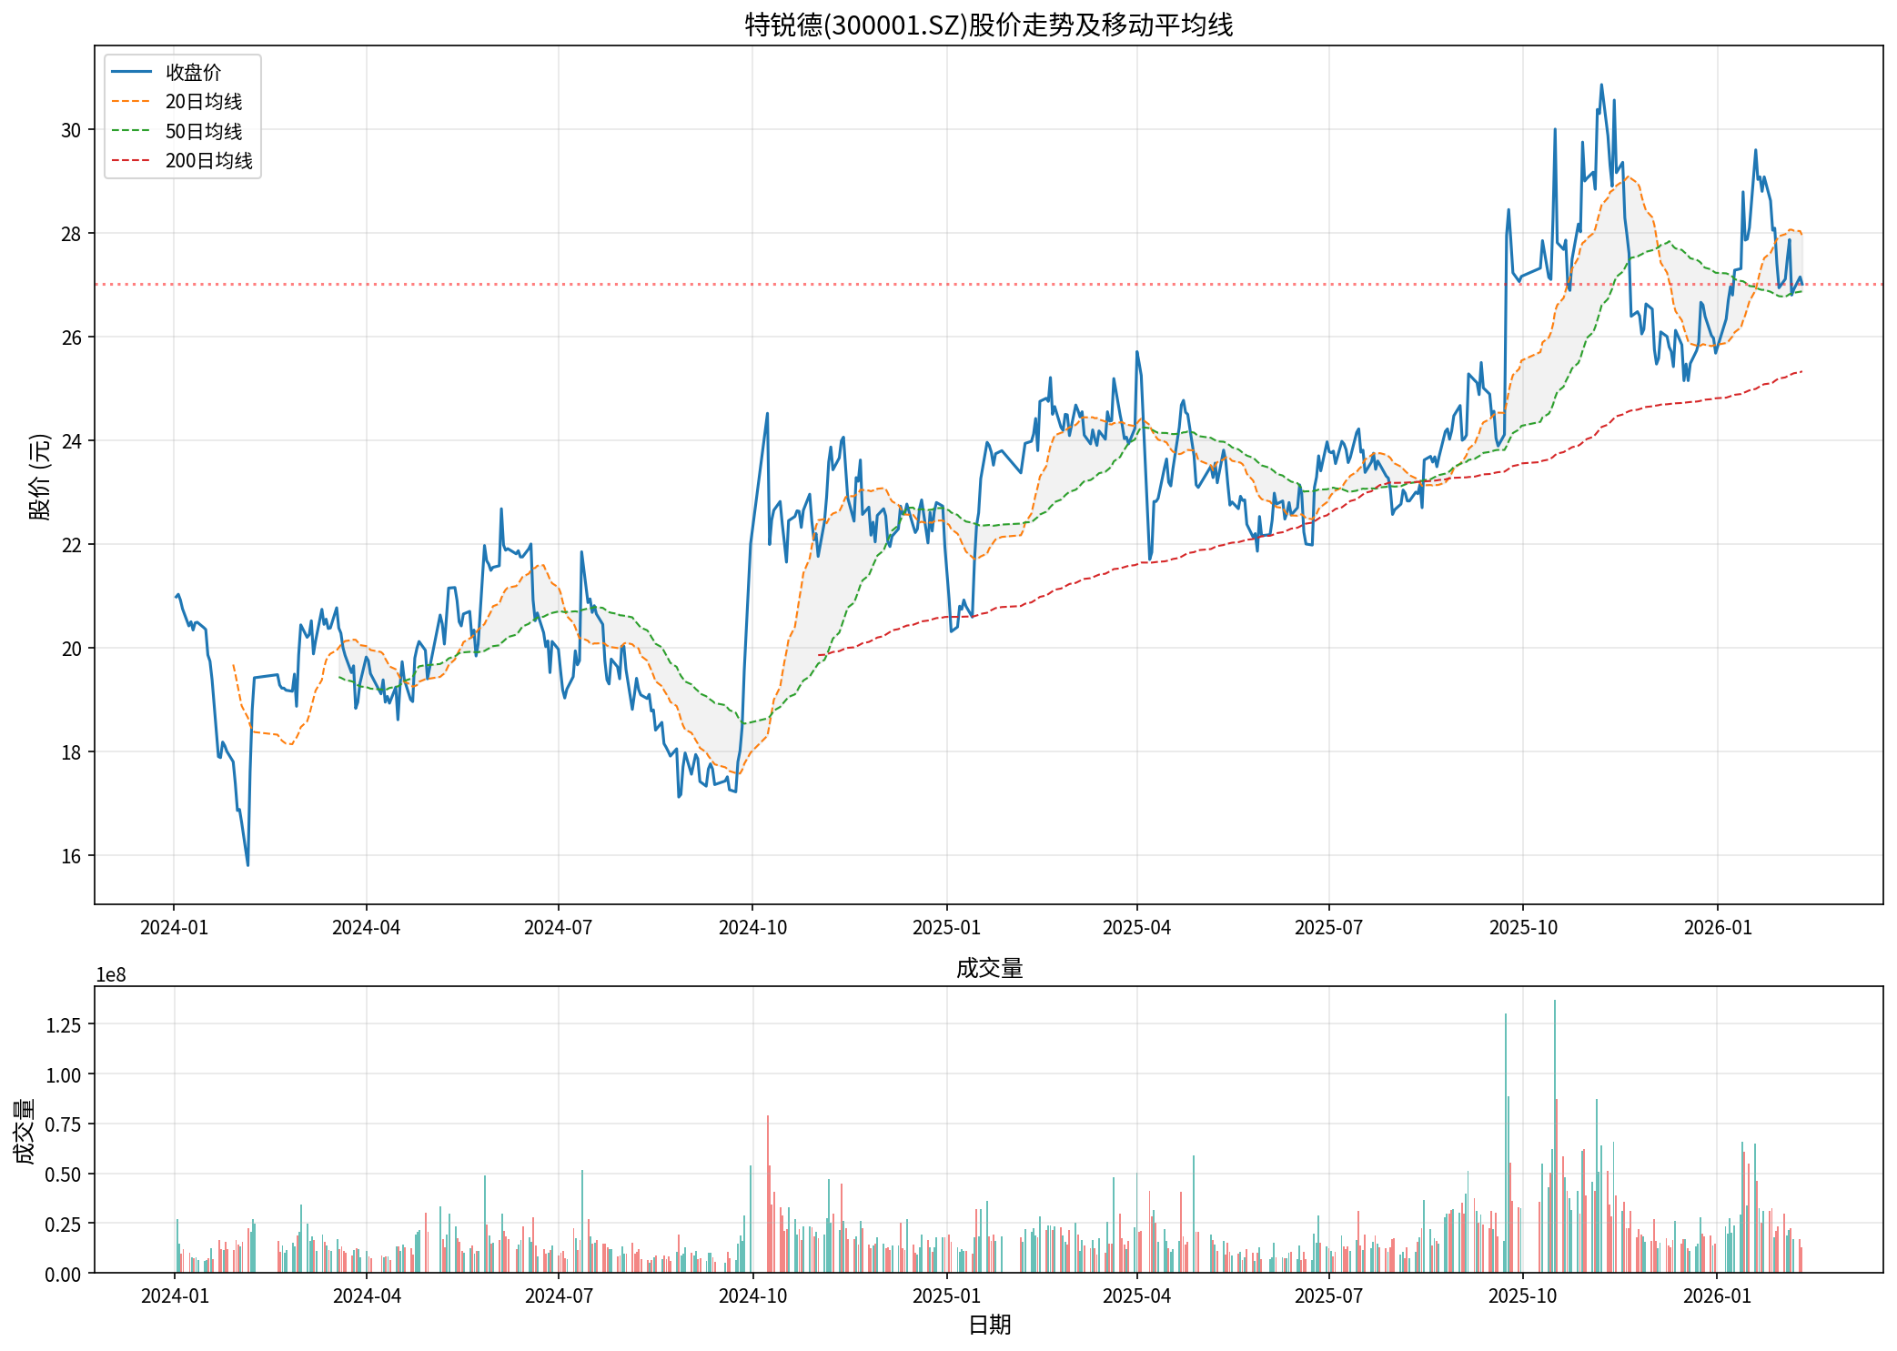Click the 1e8 volume scale multiplier text

(x=111, y=975)
